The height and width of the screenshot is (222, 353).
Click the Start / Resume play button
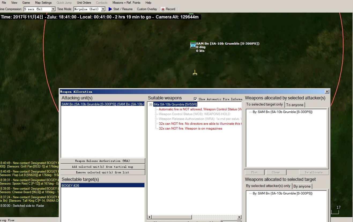tap(120, 9)
